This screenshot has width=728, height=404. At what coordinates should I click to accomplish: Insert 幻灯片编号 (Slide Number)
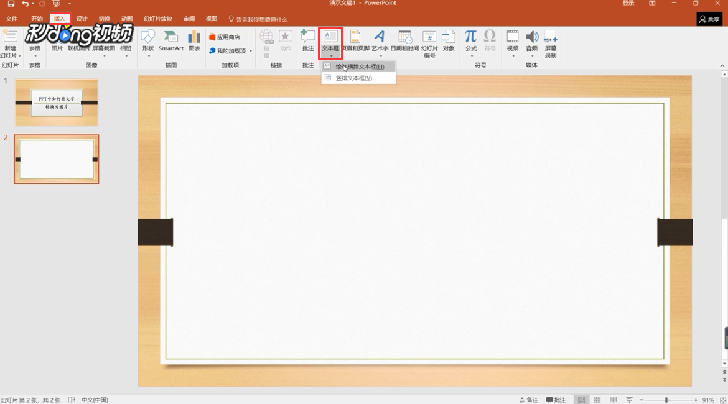pos(429,44)
